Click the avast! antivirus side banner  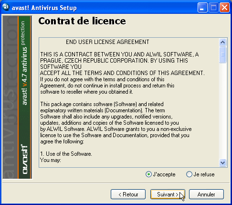tap(17, 97)
